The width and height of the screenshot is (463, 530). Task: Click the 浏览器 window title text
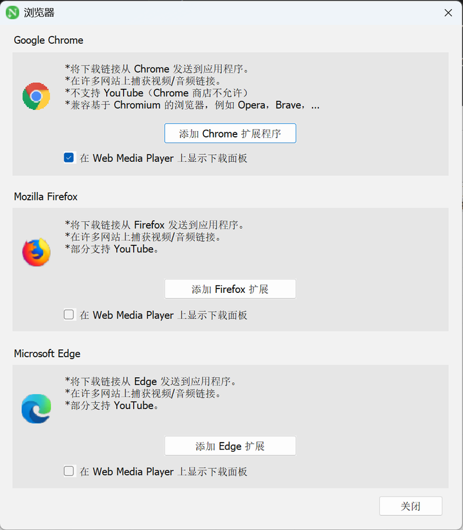[x=39, y=13]
